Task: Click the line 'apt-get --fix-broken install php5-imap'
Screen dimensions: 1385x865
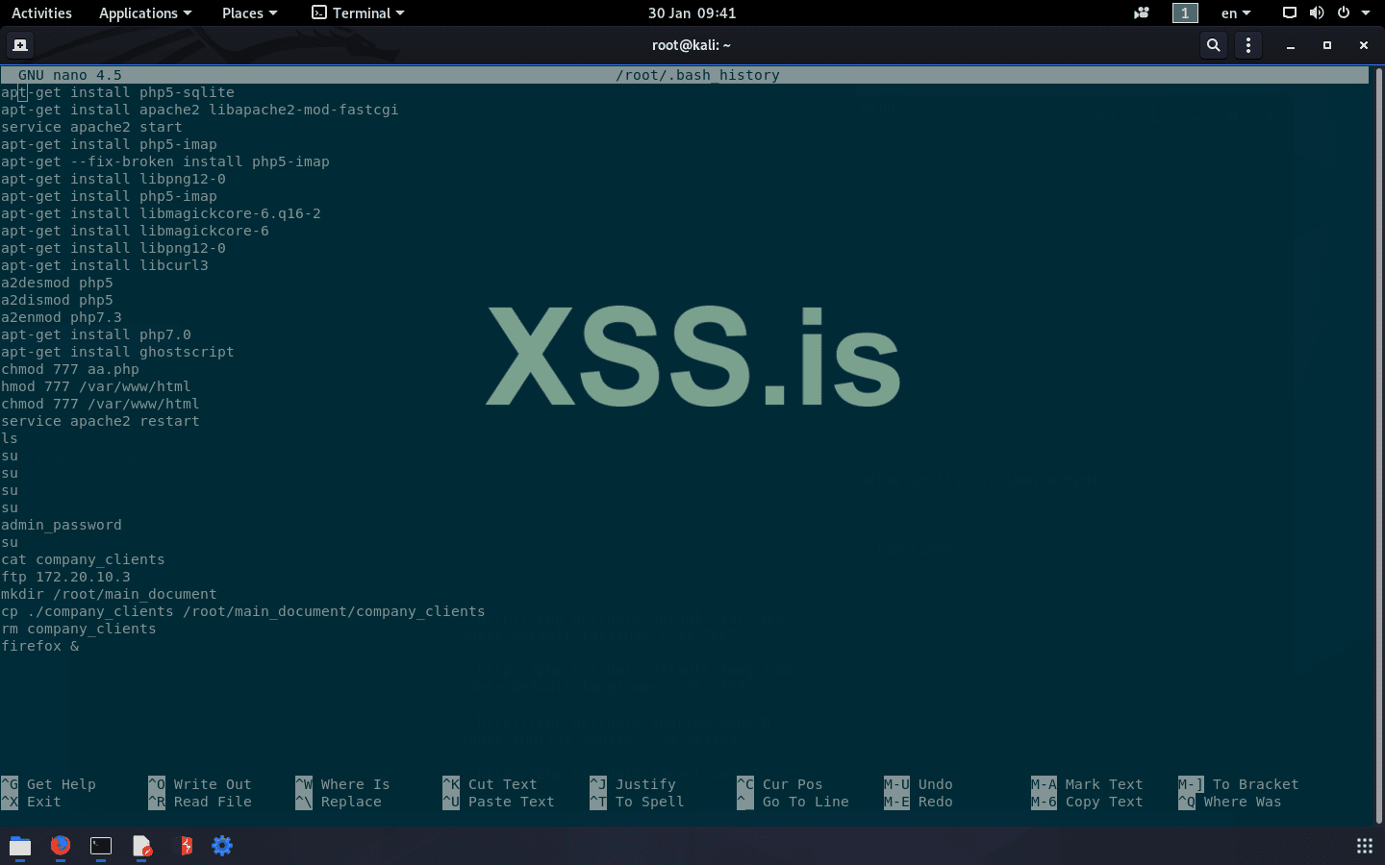Action: coord(165,161)
